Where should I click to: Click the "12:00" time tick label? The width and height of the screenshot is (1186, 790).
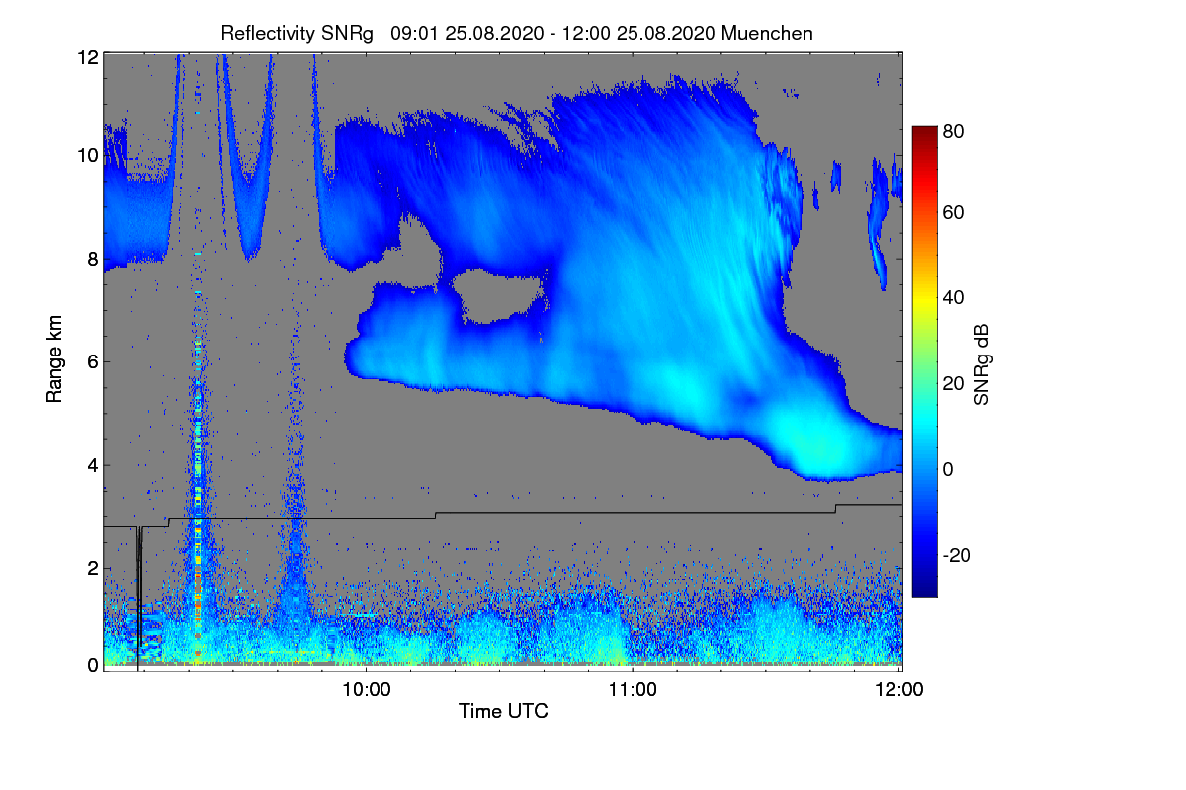tap(900, 689)
